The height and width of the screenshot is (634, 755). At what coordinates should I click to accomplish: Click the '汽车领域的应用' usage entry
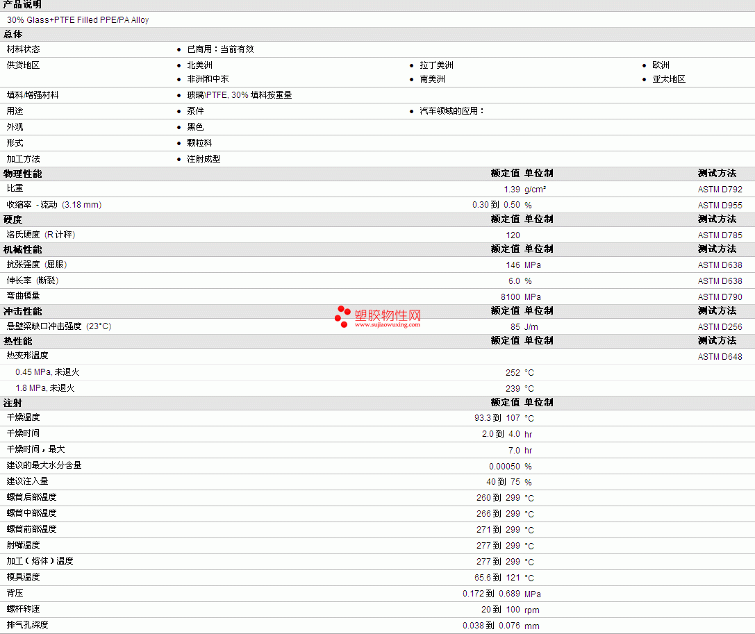[451, 110]
